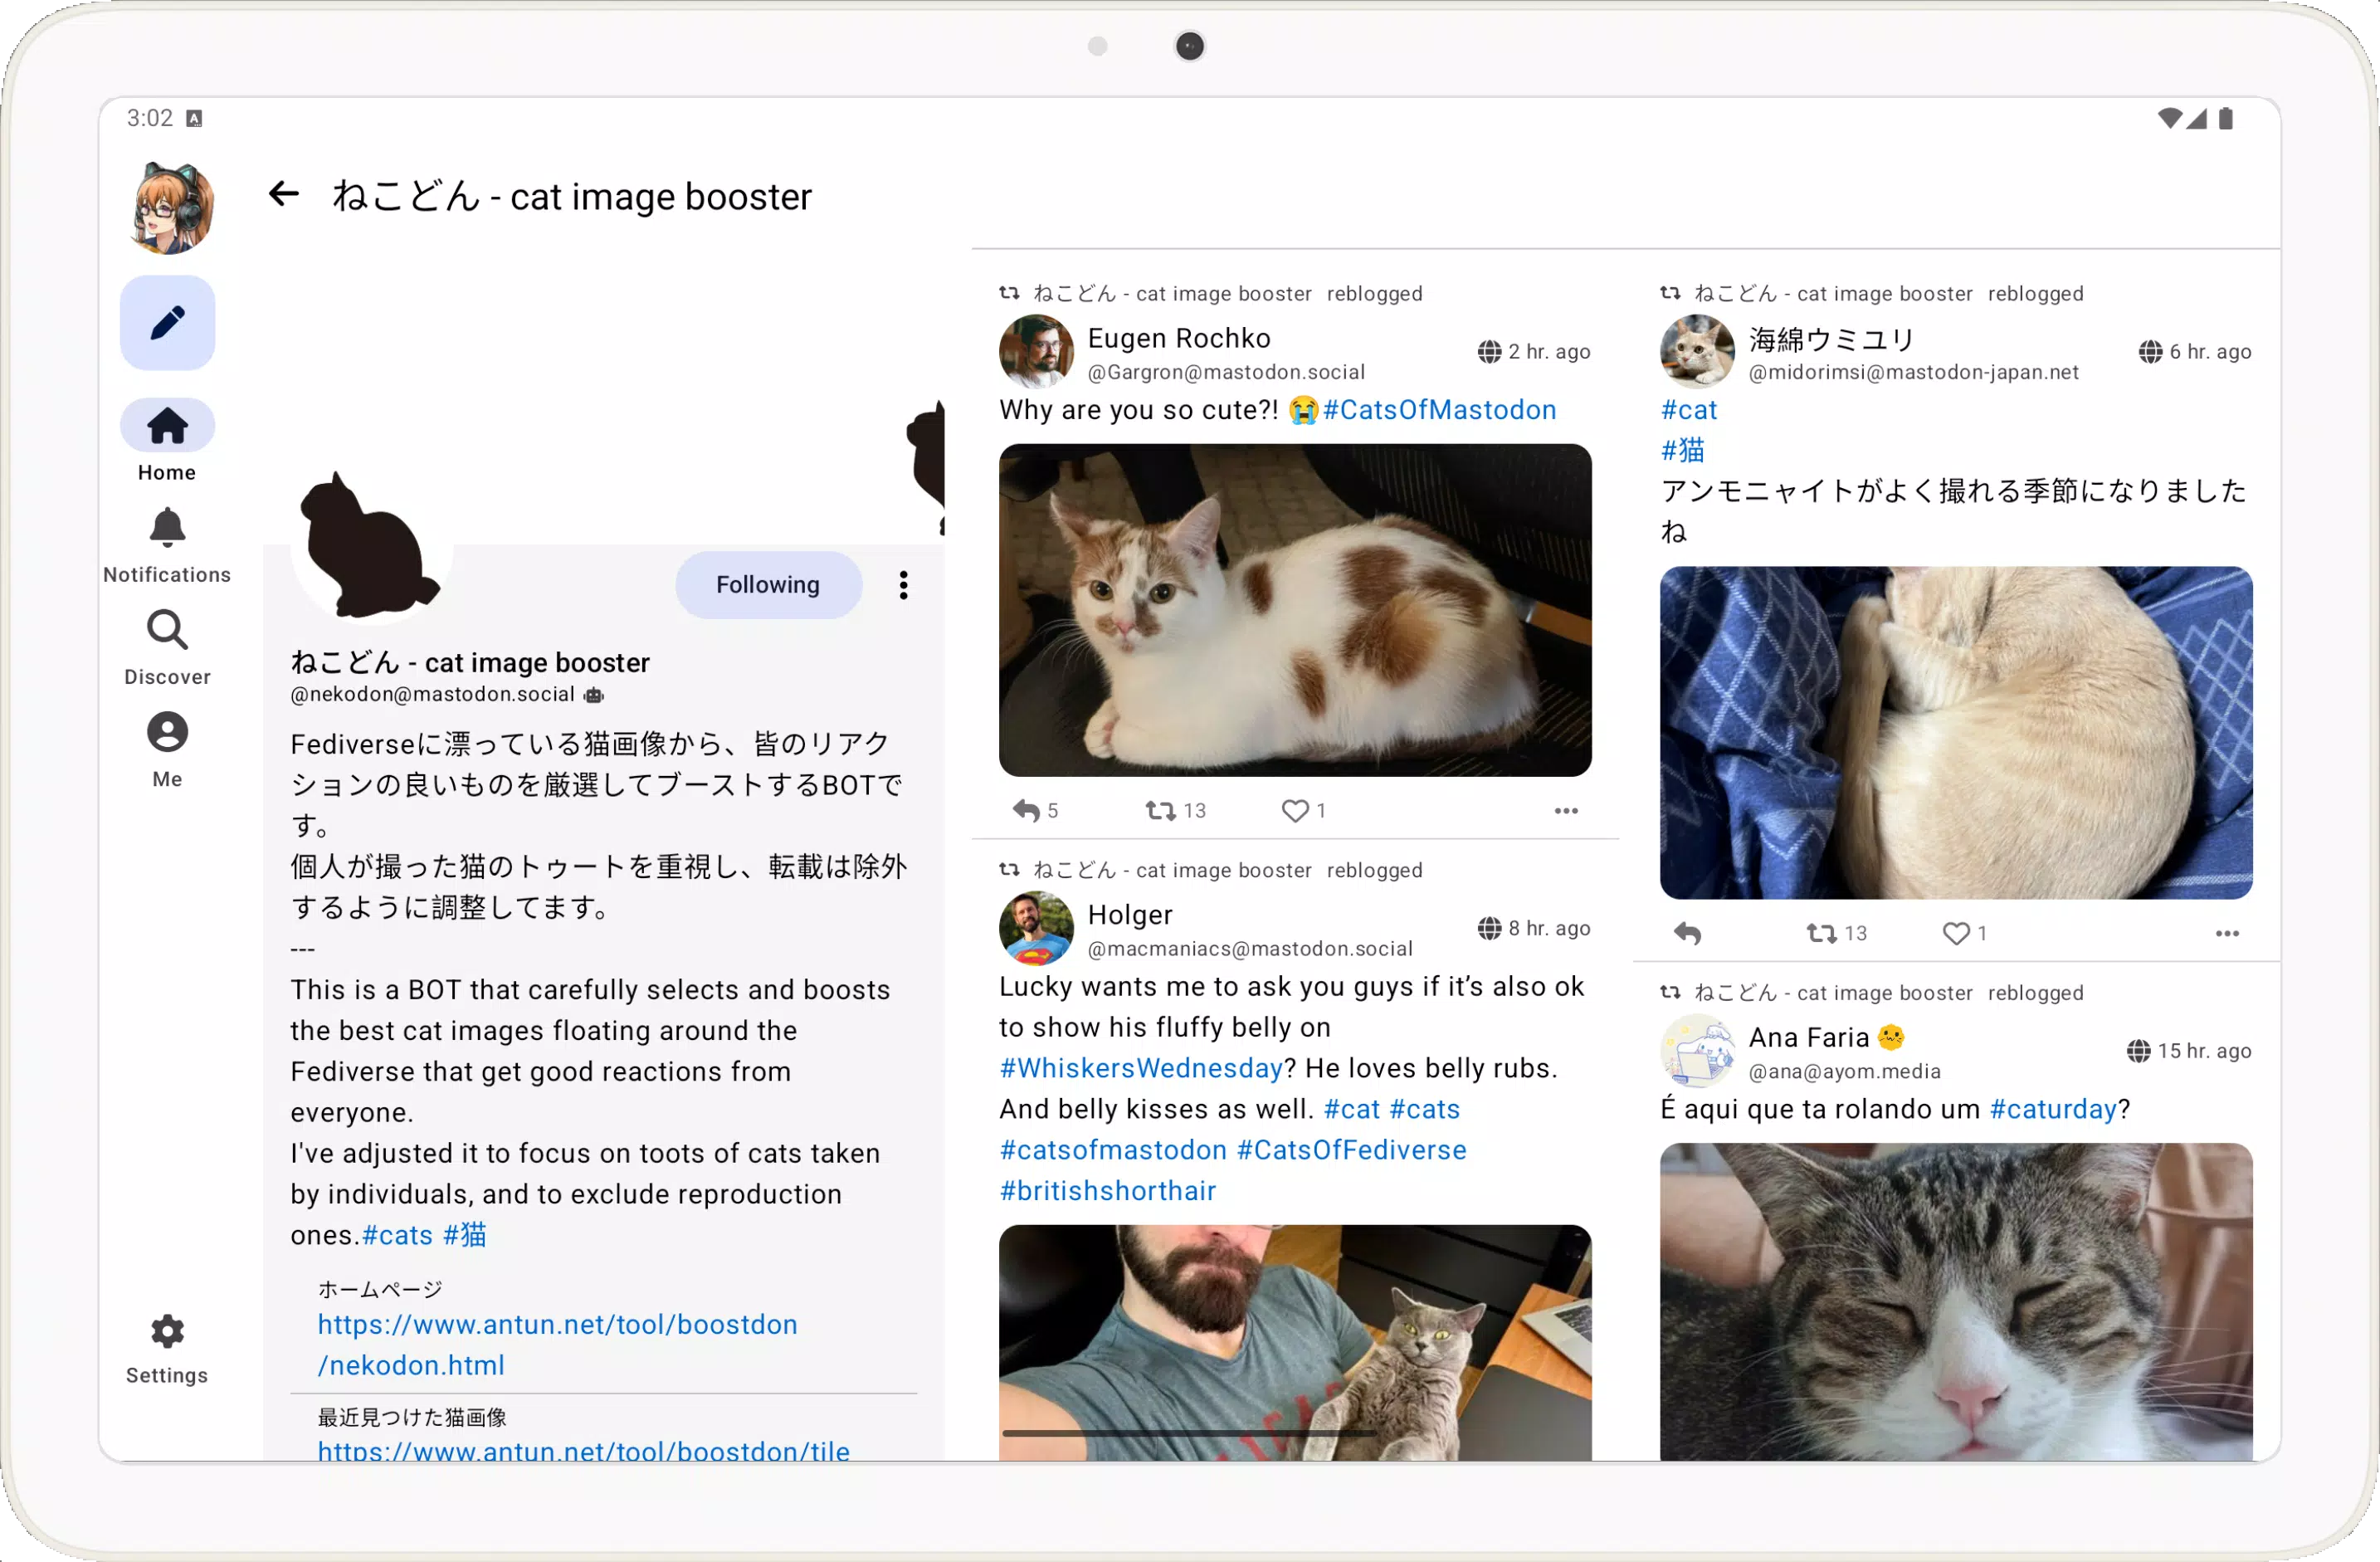Open more options on Eugen Rochko's post
Image resolution: width=2380 pixels, height=1562 pixels.
pyautogui.click(x=1566, y=810)
